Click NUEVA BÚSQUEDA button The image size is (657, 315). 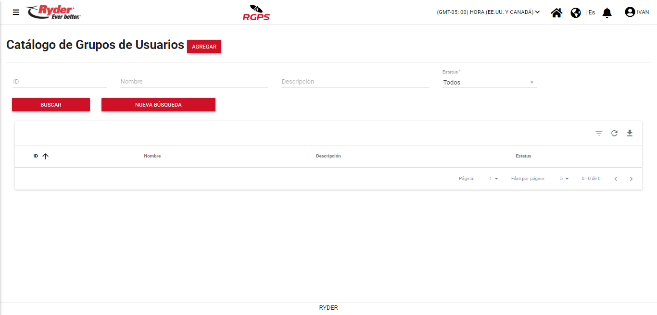click(x=158, y=105)
